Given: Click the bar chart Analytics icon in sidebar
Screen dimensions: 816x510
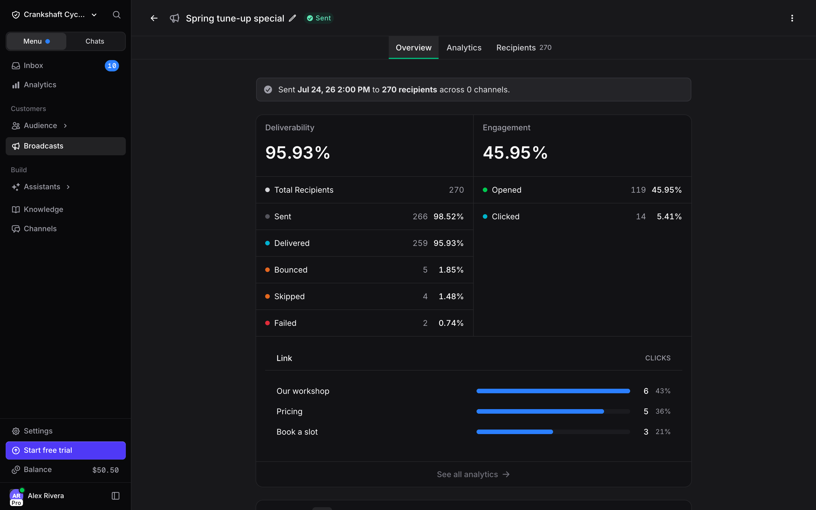Looking at the screenshot, I should 16,85.
